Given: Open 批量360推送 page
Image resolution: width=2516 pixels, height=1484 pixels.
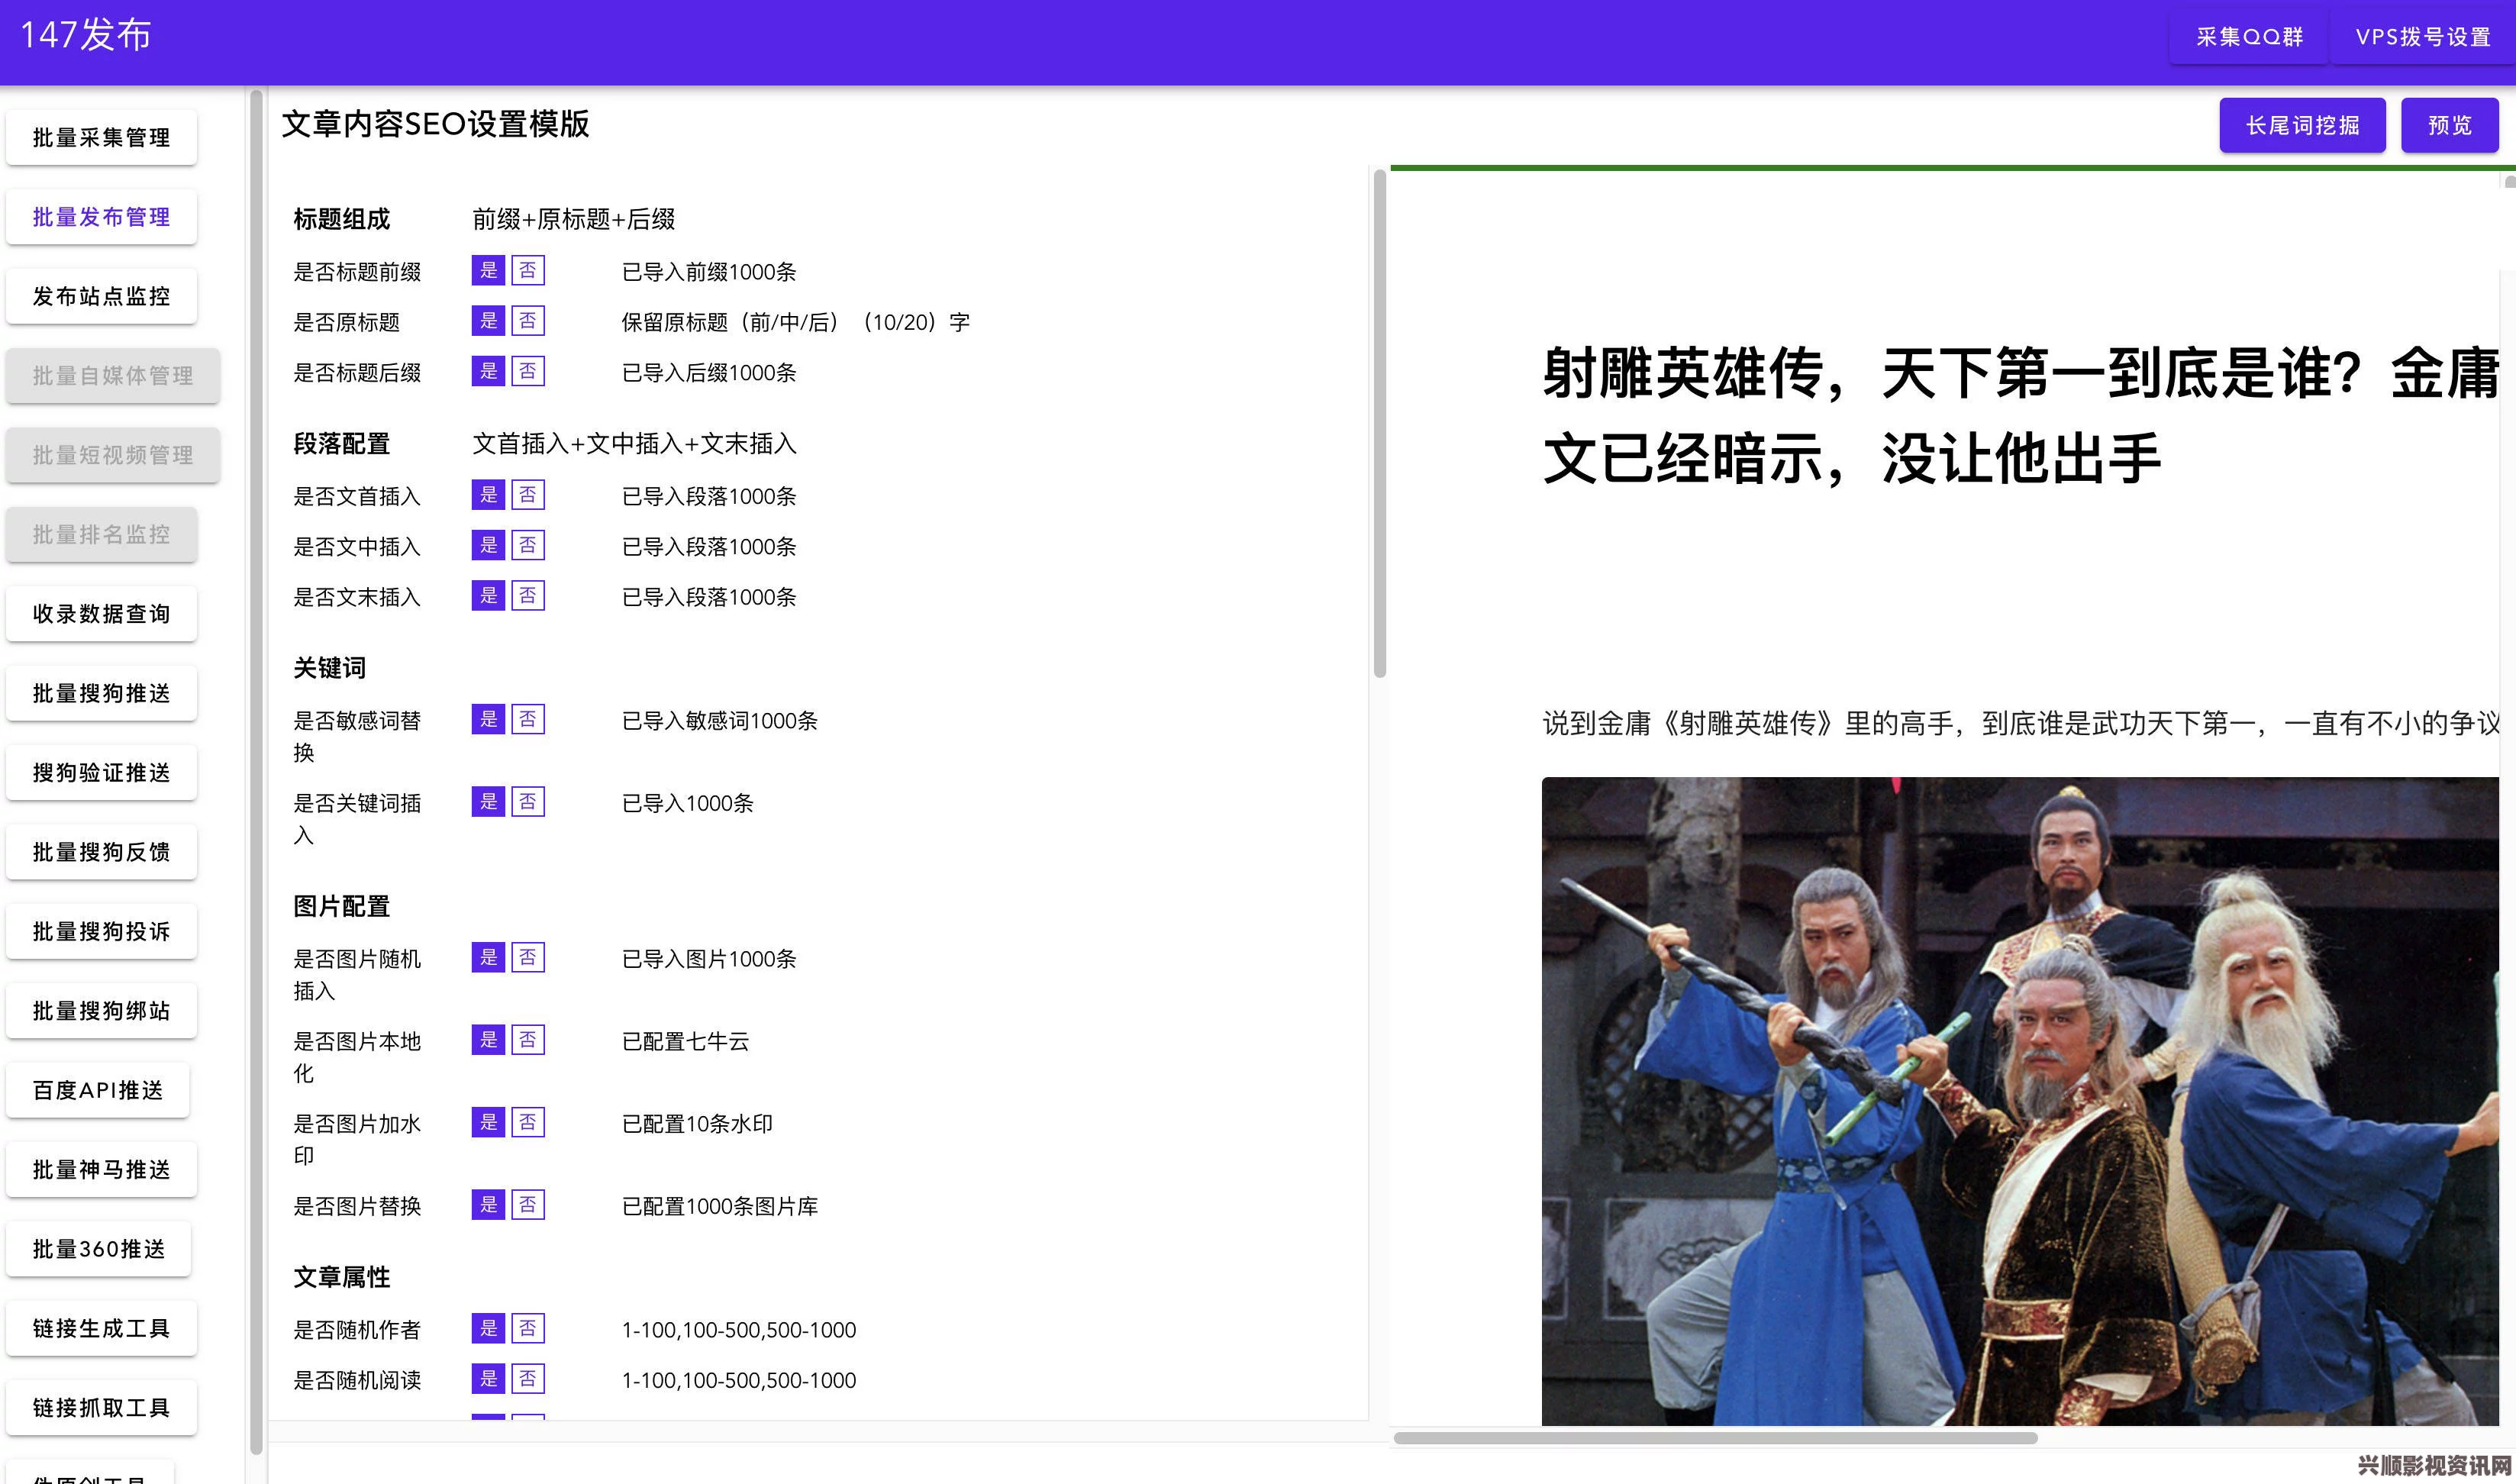Looking at the screenshot, I should pos(98,1249).
